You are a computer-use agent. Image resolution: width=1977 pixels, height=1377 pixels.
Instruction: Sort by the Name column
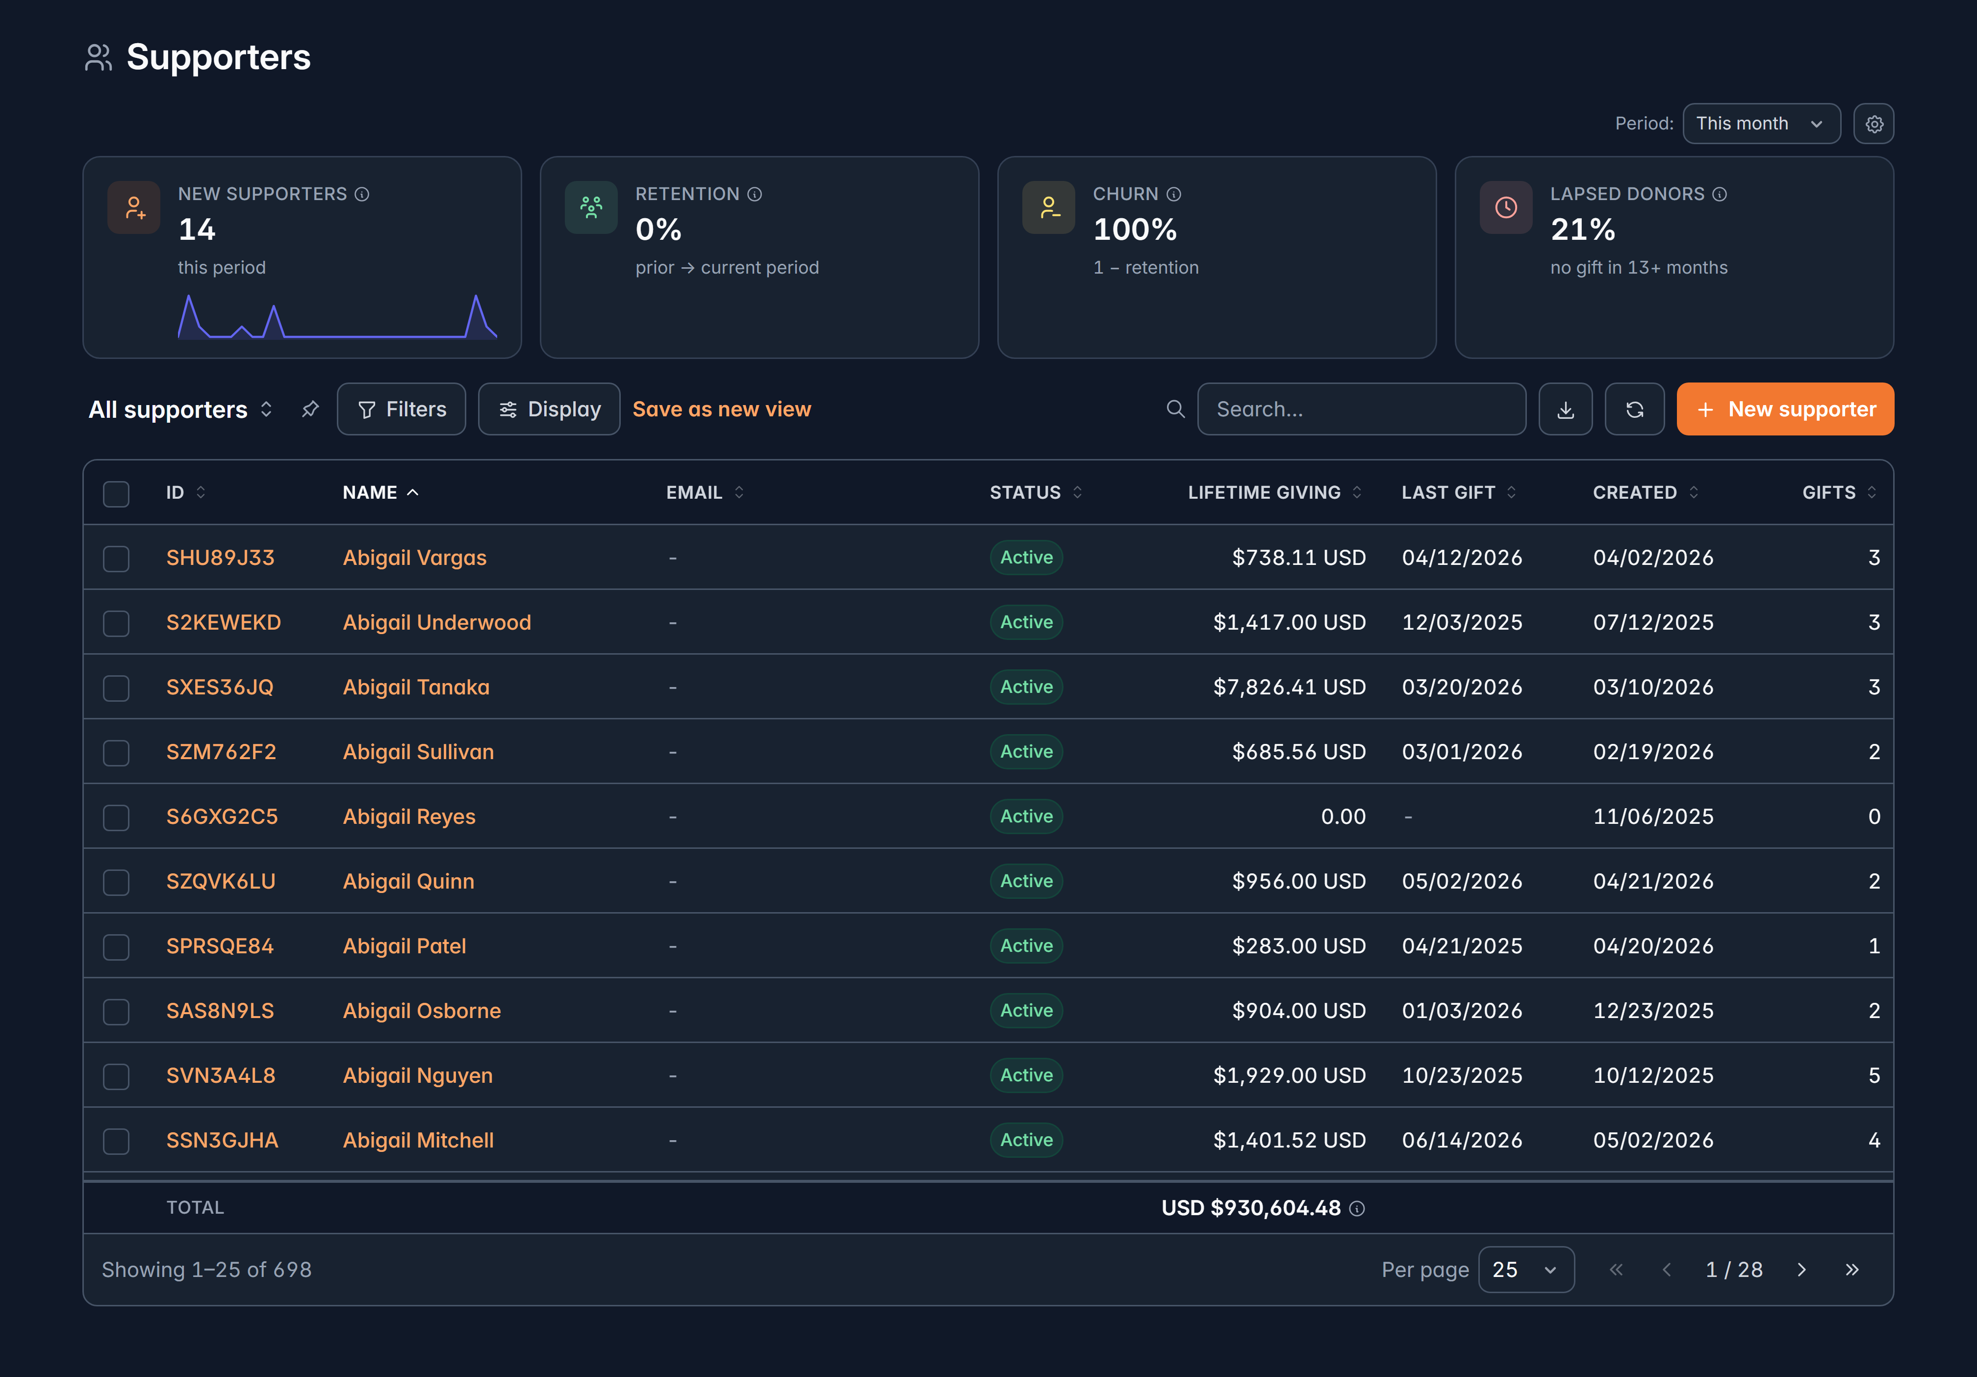coord(380,492)
